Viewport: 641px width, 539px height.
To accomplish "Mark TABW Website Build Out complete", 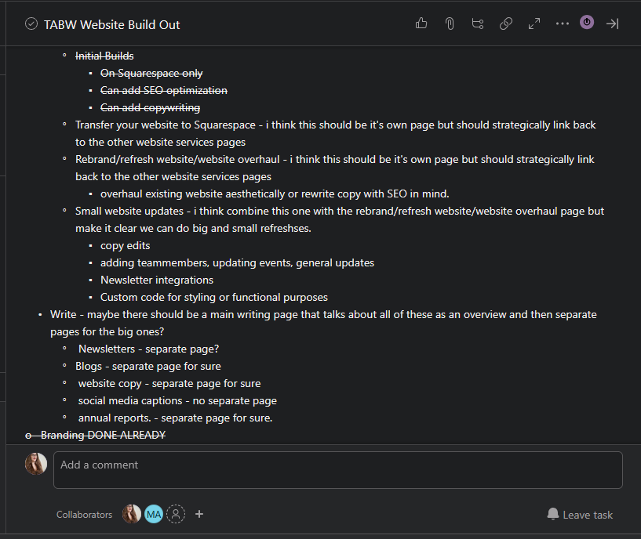I will click(x=31, y=24).
